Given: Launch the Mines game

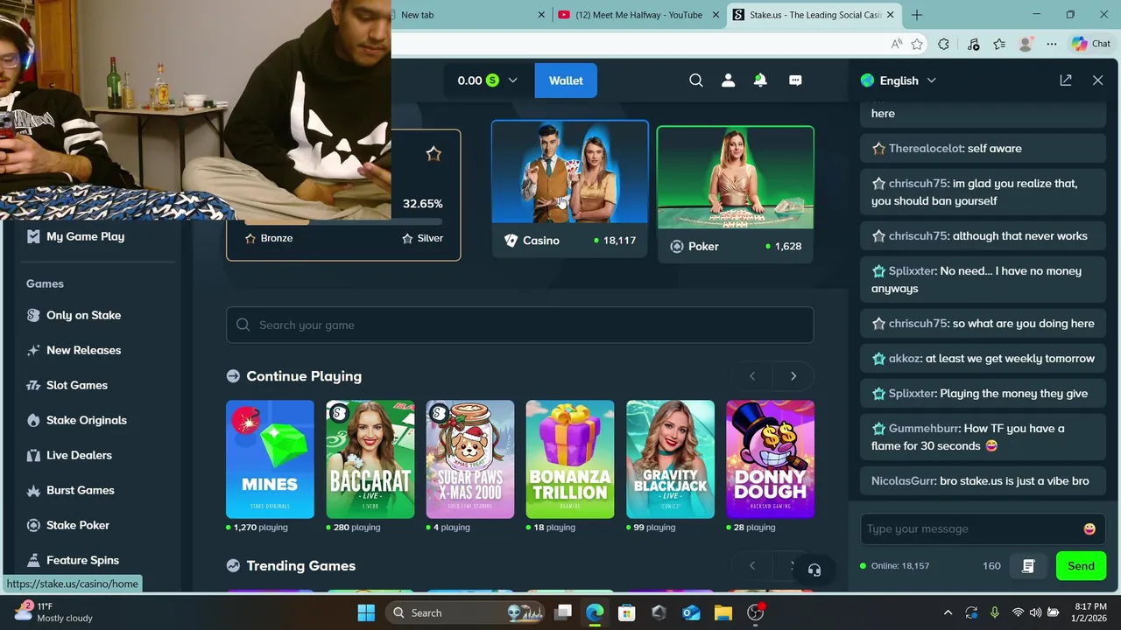Looking at the screenshot, I should pyautogui.click(x=270, y=459).
